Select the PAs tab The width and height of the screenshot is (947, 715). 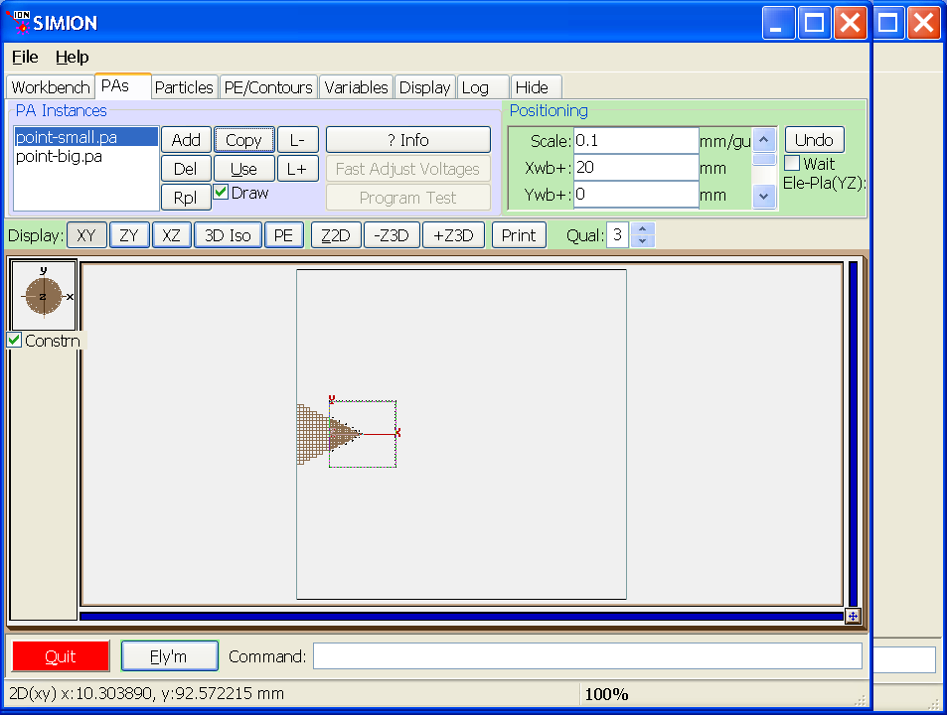click(x=122, y=86)
